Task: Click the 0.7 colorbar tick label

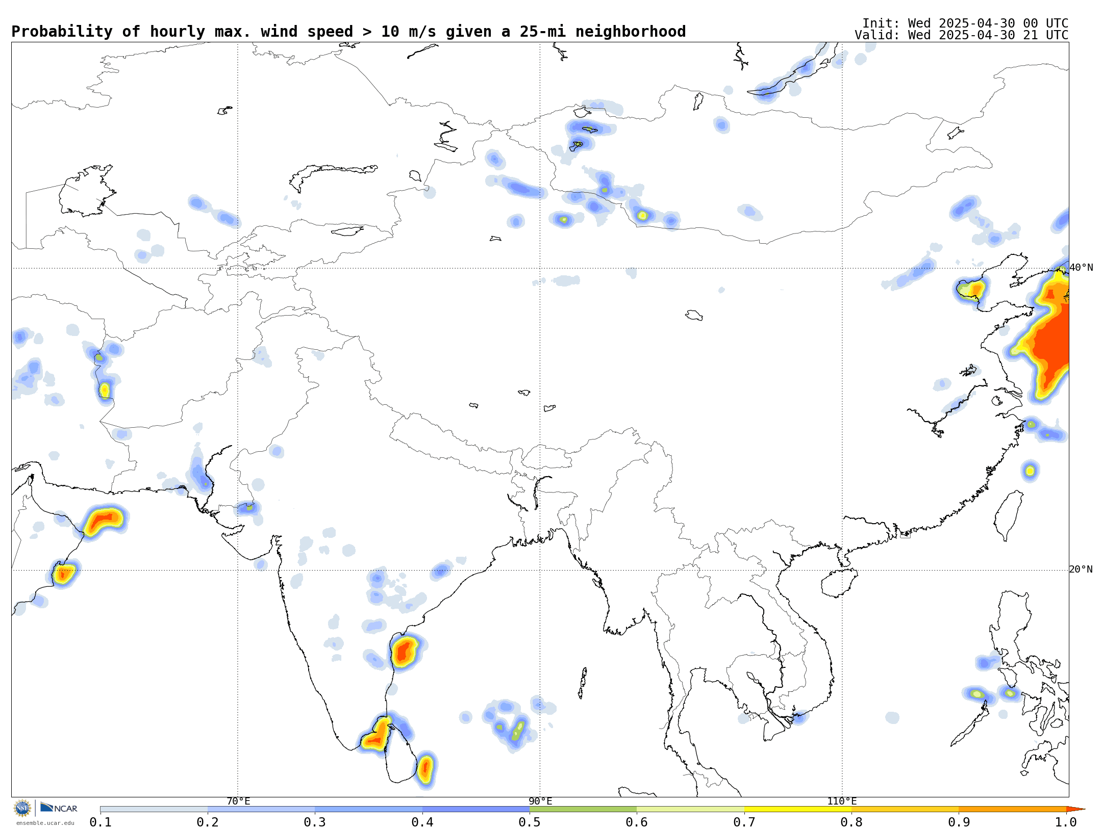Action: coord(744,822)
